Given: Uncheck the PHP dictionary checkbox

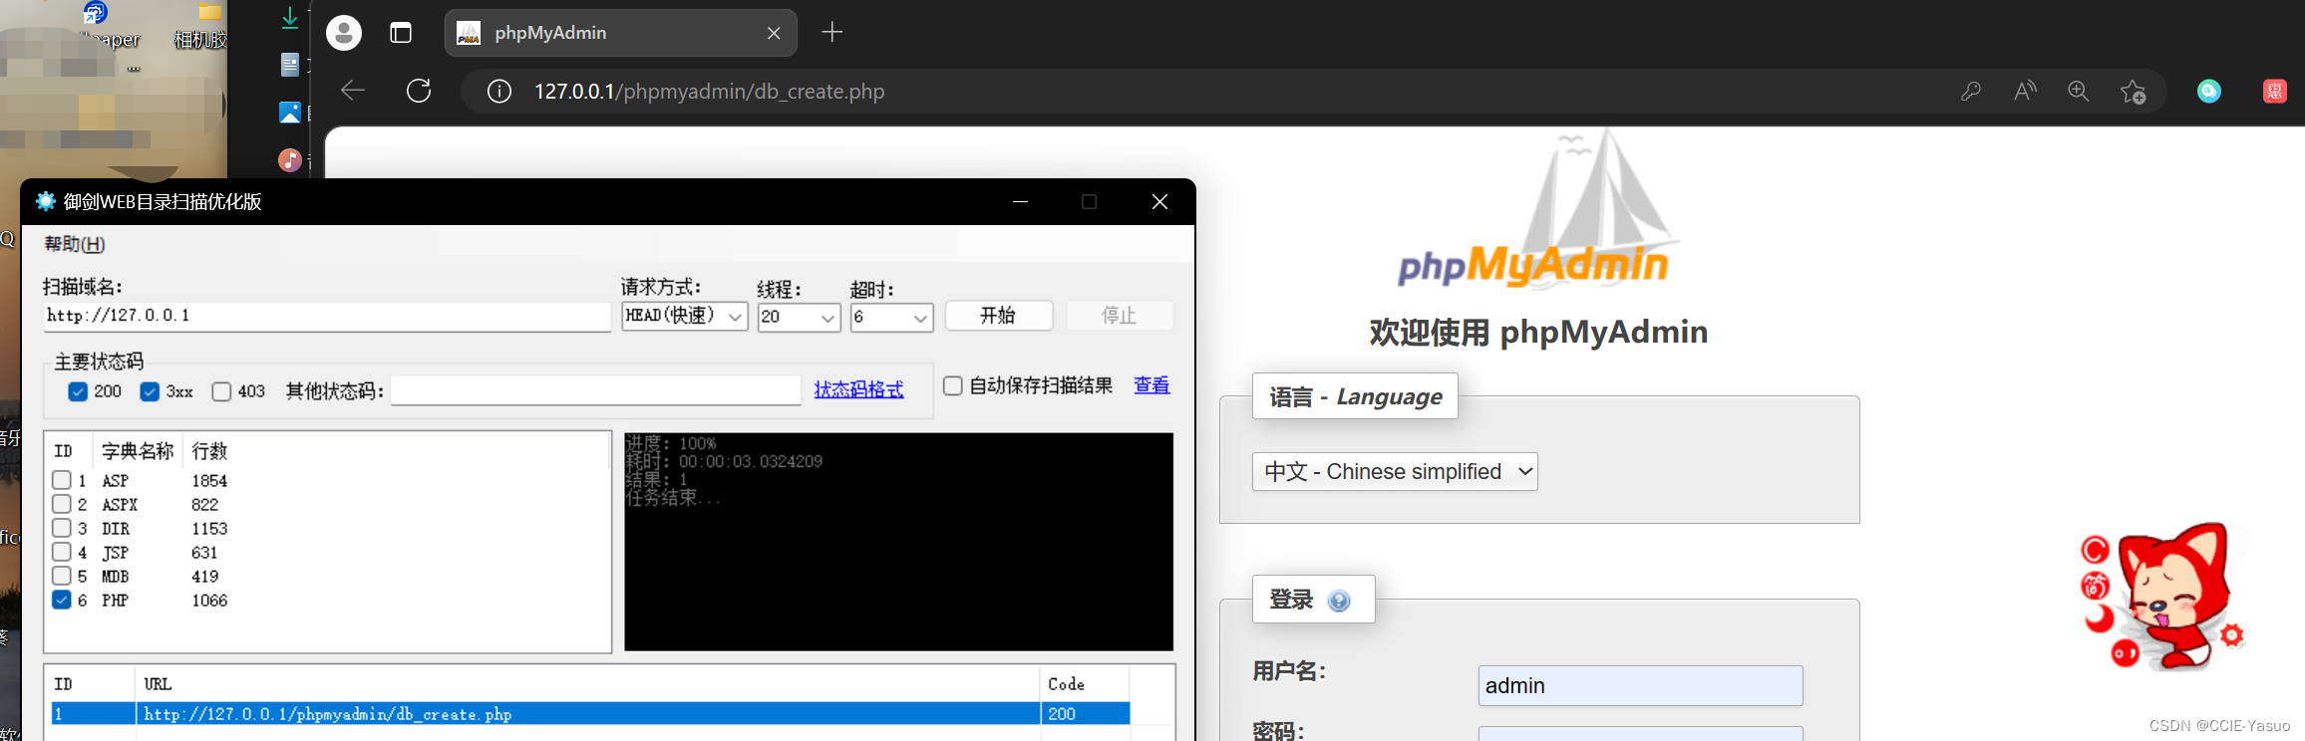Looking at the screenshot, I should [62, 600].
